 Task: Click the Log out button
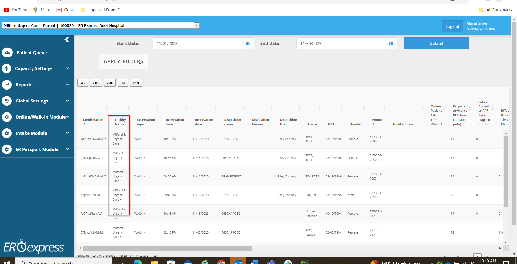click(x=452, y=26)
